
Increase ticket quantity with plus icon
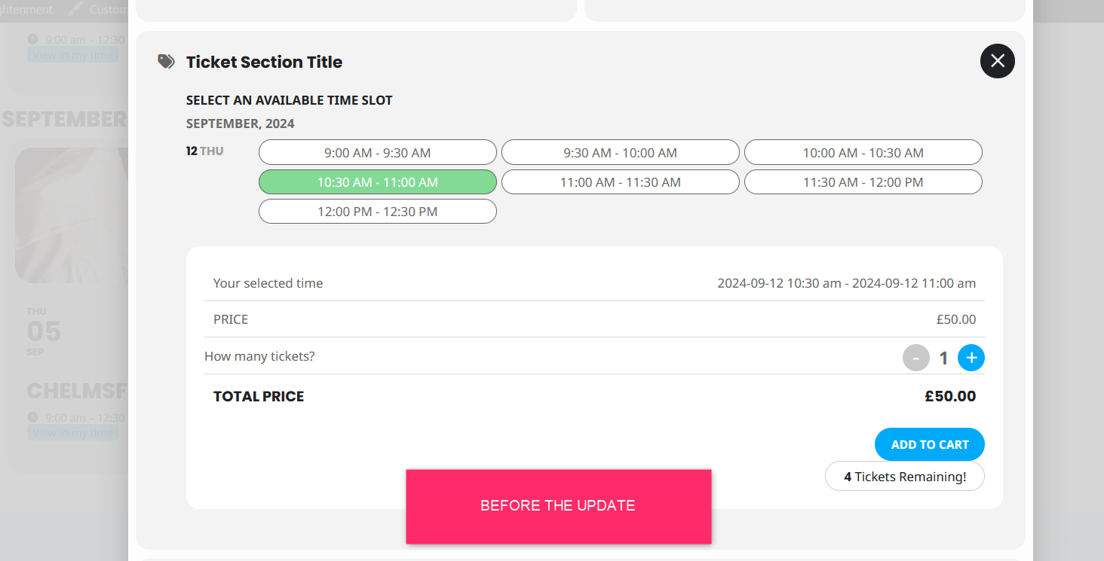pos(971,358)
